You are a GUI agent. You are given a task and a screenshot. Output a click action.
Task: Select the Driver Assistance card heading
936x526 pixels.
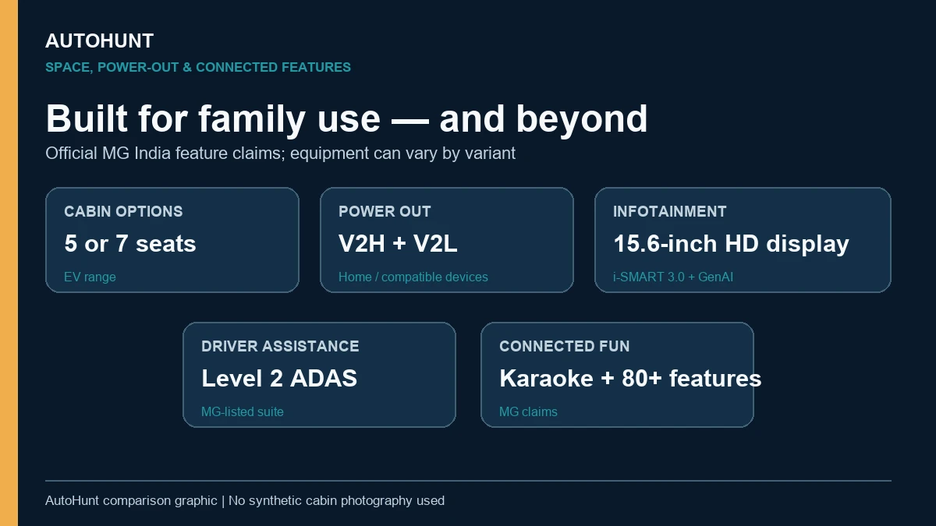tap(280, 346)
